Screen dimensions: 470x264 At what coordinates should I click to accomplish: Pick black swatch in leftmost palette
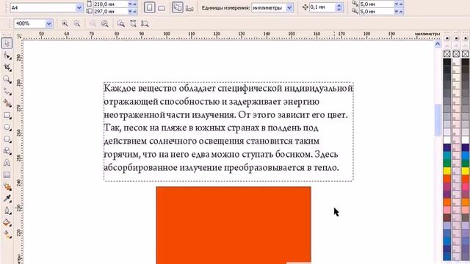pos(447,62)
